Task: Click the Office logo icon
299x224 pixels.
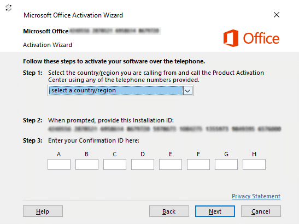Action: (x=231, y=38)
